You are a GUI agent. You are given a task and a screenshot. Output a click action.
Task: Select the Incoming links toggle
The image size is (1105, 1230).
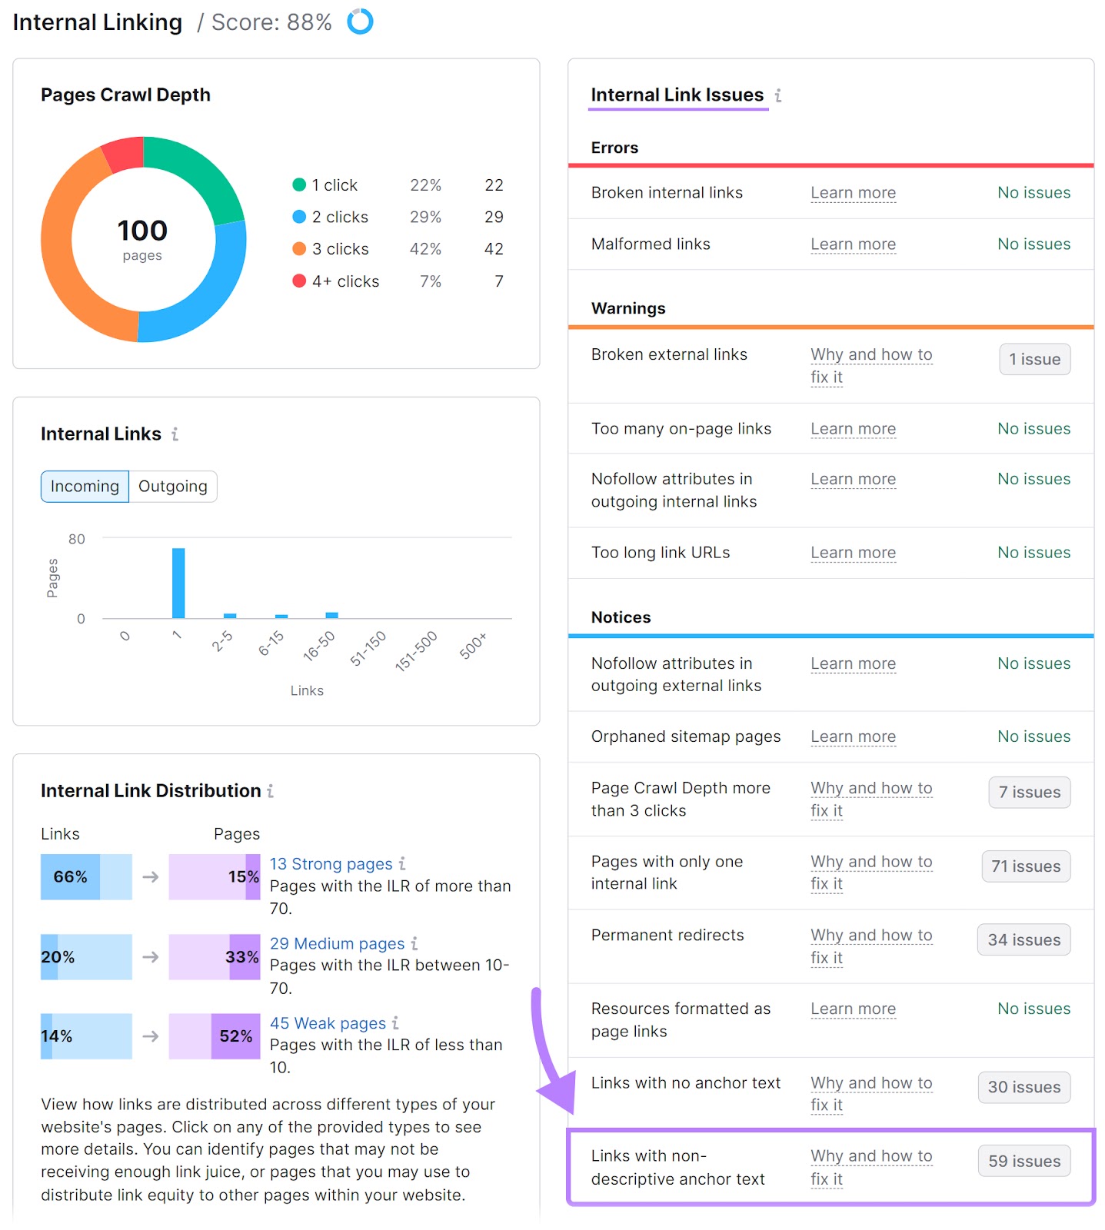(85, 487)
